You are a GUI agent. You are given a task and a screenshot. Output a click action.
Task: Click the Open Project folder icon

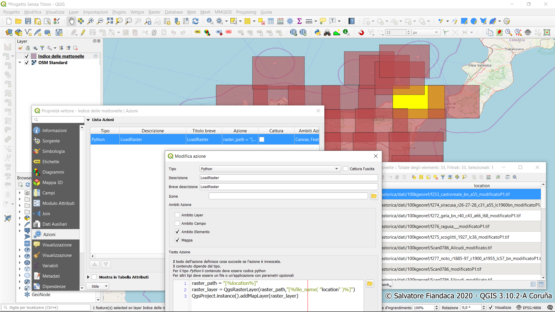click(18, 21)
